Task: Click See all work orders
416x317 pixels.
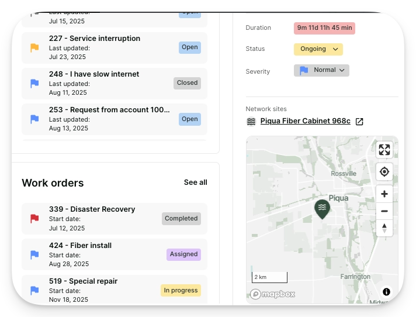Action: [196, 182]
